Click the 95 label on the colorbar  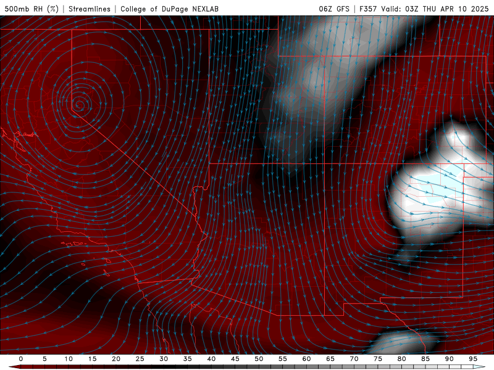pyautogui.click(x=473, y=359)
